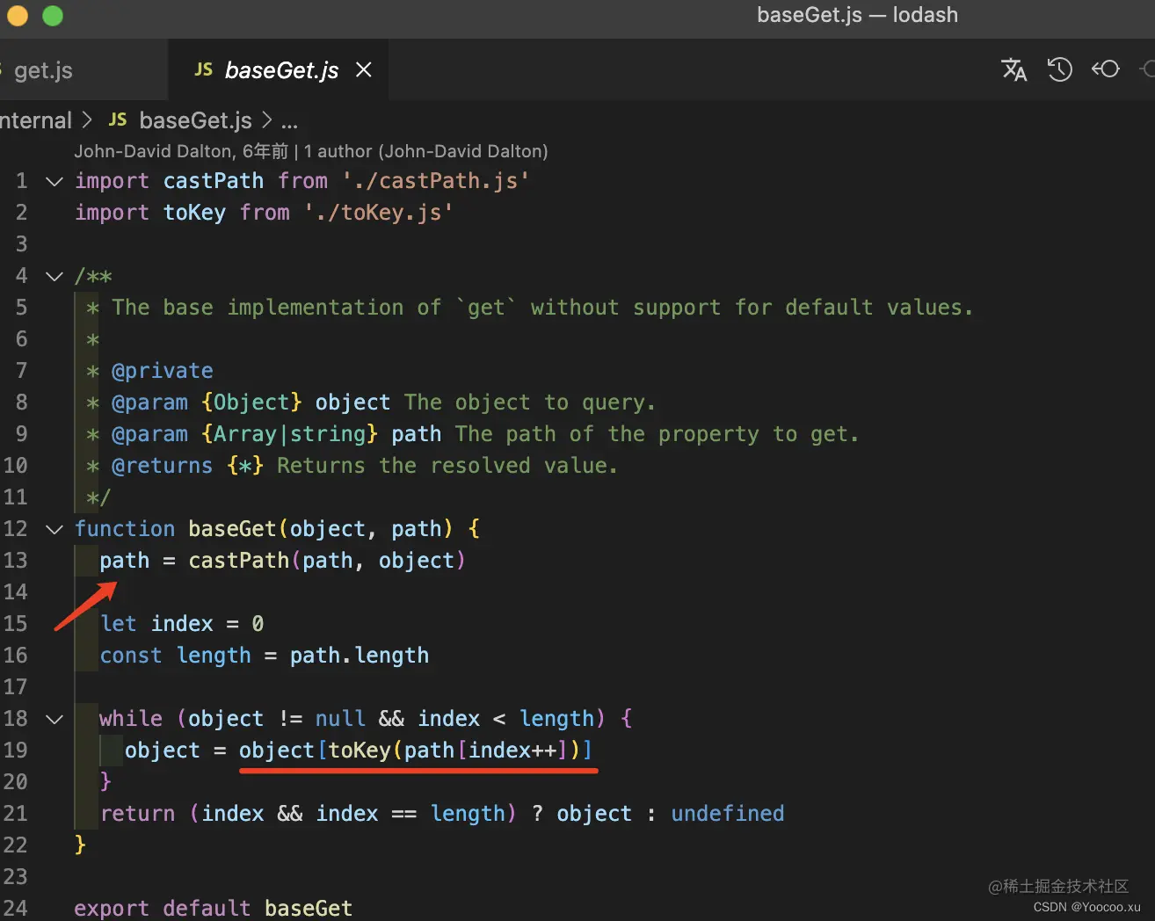1155x921 pixels.
Task: Switch to the get.js tab
Action: click(44, 70)
